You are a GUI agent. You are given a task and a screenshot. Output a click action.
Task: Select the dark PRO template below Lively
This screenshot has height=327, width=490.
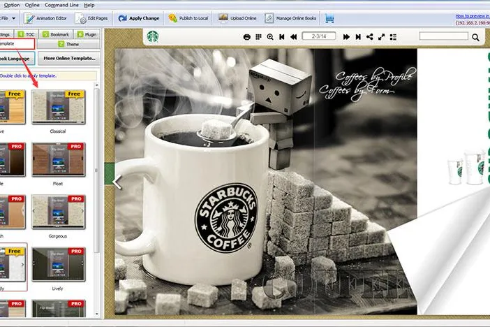tap(59, 308)
